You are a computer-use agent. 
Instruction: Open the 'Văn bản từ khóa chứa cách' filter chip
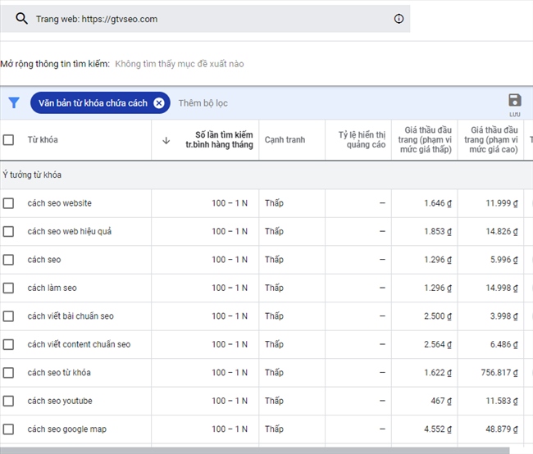pyautogui.click(x=92, y=103)
